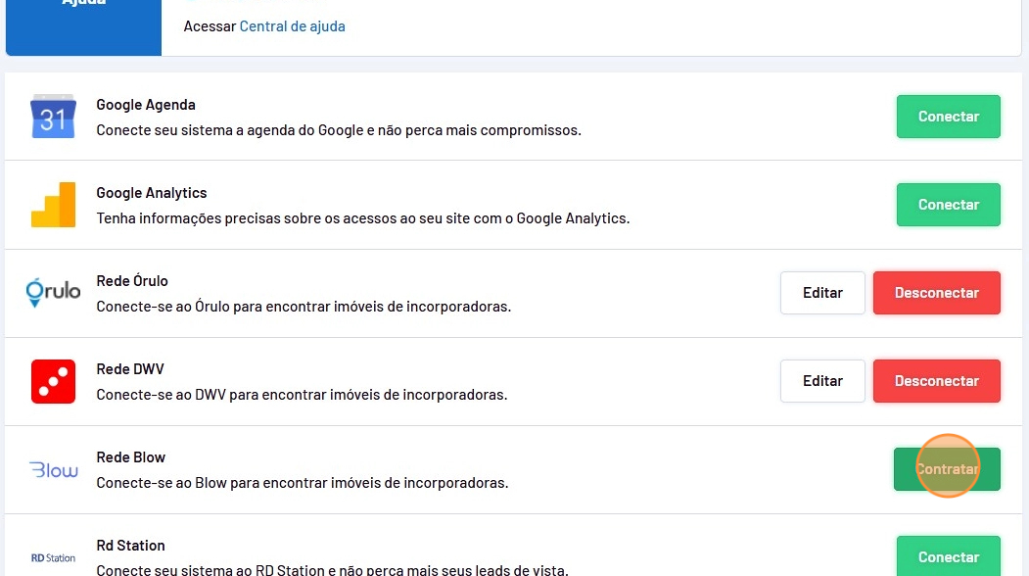
Task: Disconnect the Rede DWV integration
Action: [936, 381]
